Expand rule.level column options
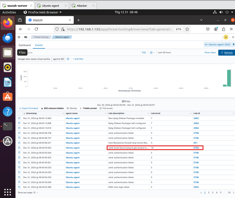235x198 pixels. [191, 113]
